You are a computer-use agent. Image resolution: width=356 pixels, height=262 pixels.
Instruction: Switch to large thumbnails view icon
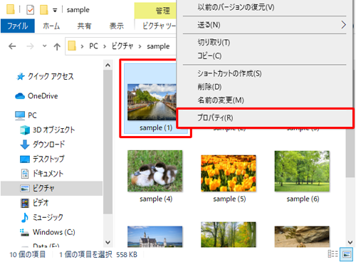(347, 254)
